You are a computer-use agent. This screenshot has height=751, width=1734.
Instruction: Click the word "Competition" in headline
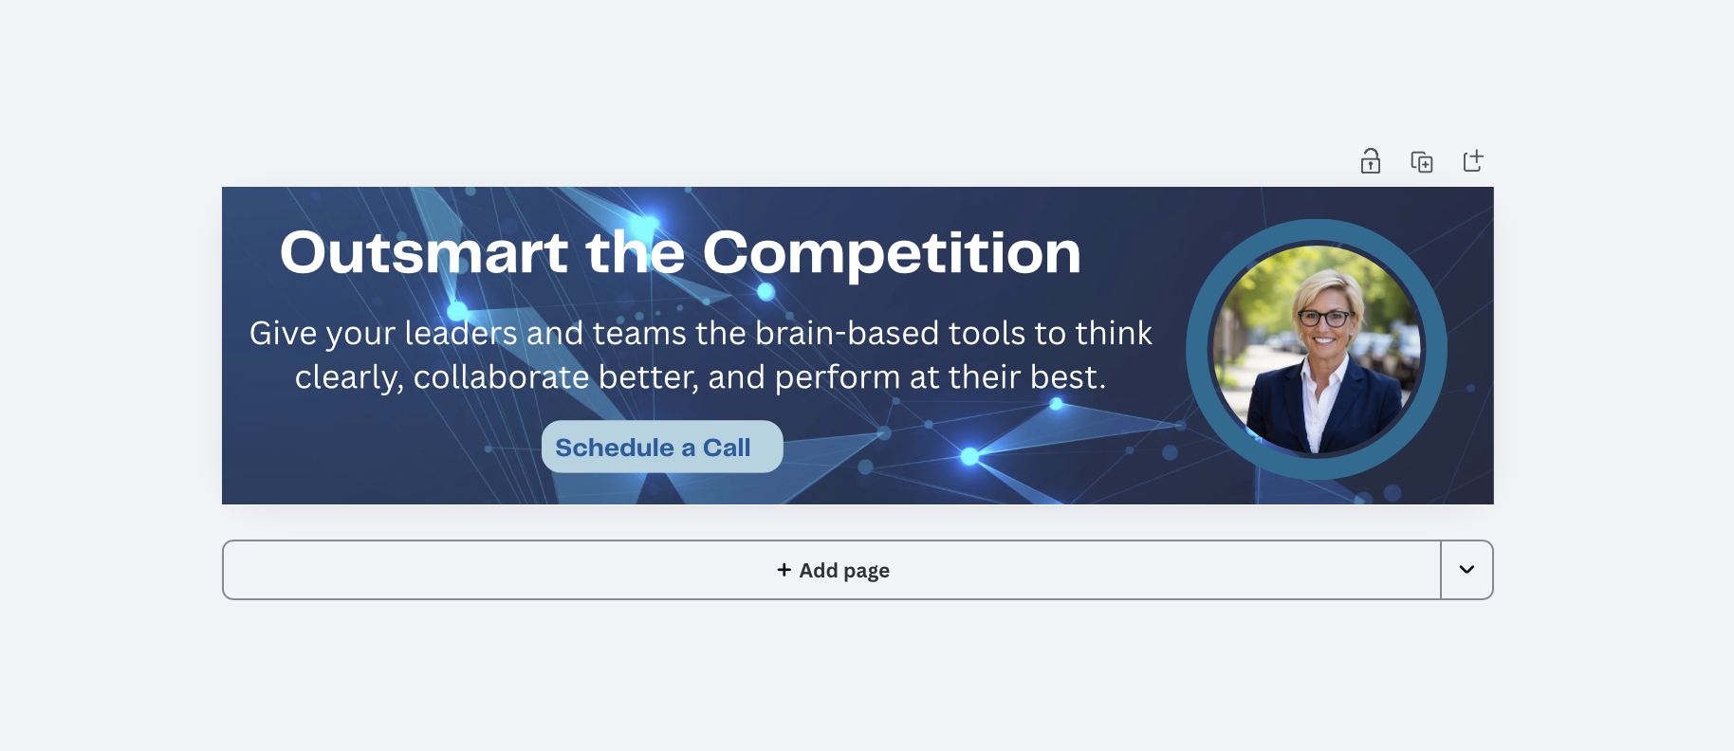tap(891, 253)
